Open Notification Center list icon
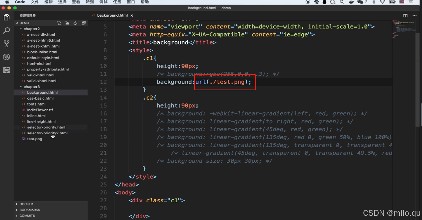 [411, 2]
